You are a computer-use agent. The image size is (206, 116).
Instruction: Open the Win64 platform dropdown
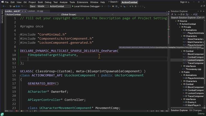click(43, 6)
